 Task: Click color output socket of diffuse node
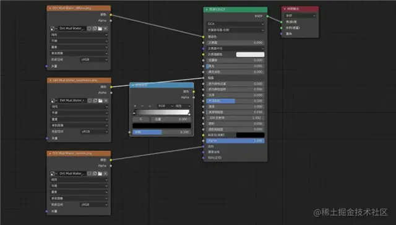pyautogui.click(x=111, y=15)
